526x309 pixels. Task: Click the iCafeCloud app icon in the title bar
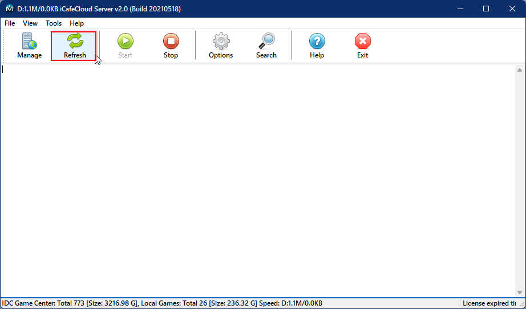click(x=10, y=9)
